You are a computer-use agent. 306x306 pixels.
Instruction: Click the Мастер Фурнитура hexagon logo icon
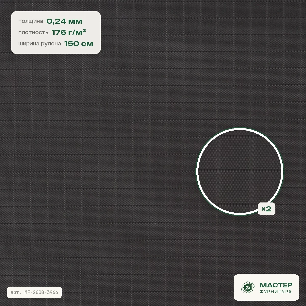(248, 287)
